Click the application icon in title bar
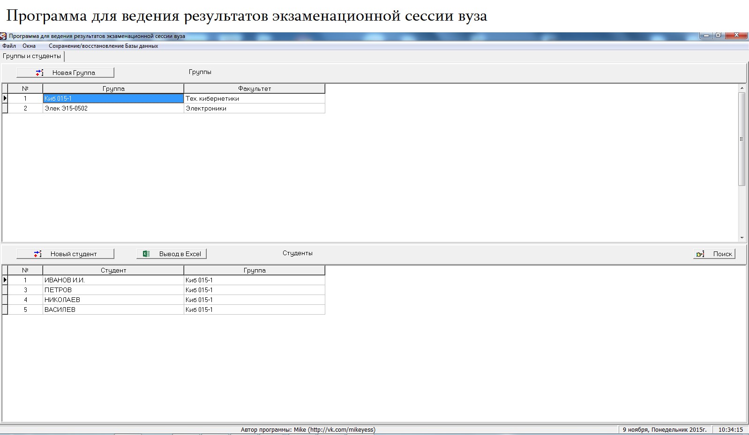 click(x=3, y=36)
